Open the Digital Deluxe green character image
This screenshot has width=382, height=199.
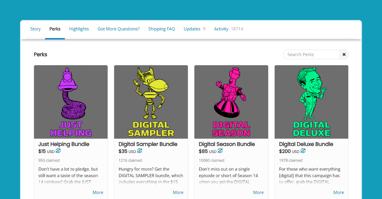311,102
